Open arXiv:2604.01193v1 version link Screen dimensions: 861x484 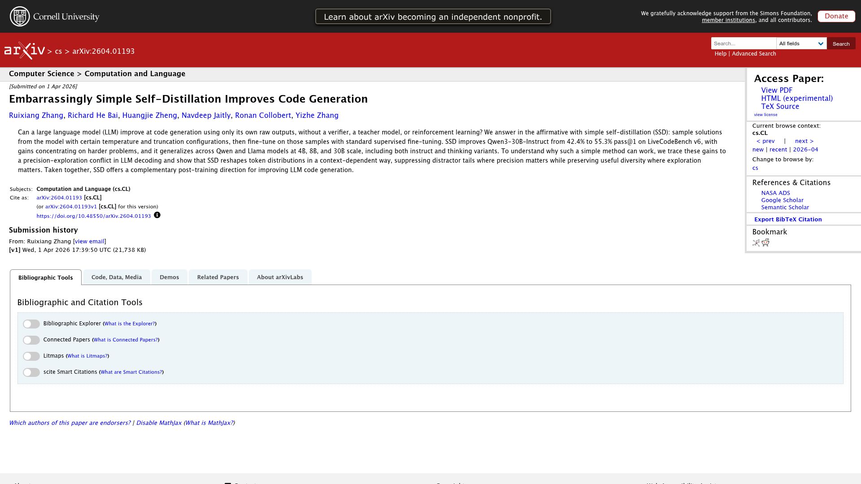click(x=71, y=207)
